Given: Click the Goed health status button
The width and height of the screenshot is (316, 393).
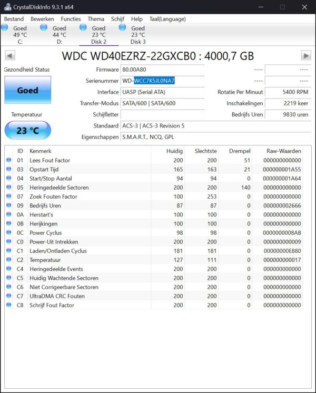Looking at the screenshot, I should [27, 90].
